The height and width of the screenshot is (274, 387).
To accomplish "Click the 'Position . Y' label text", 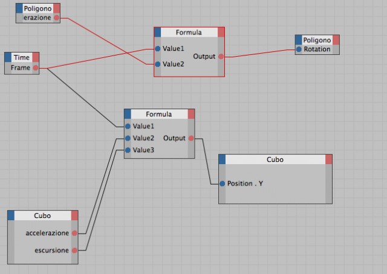I will tap(245, 183).
